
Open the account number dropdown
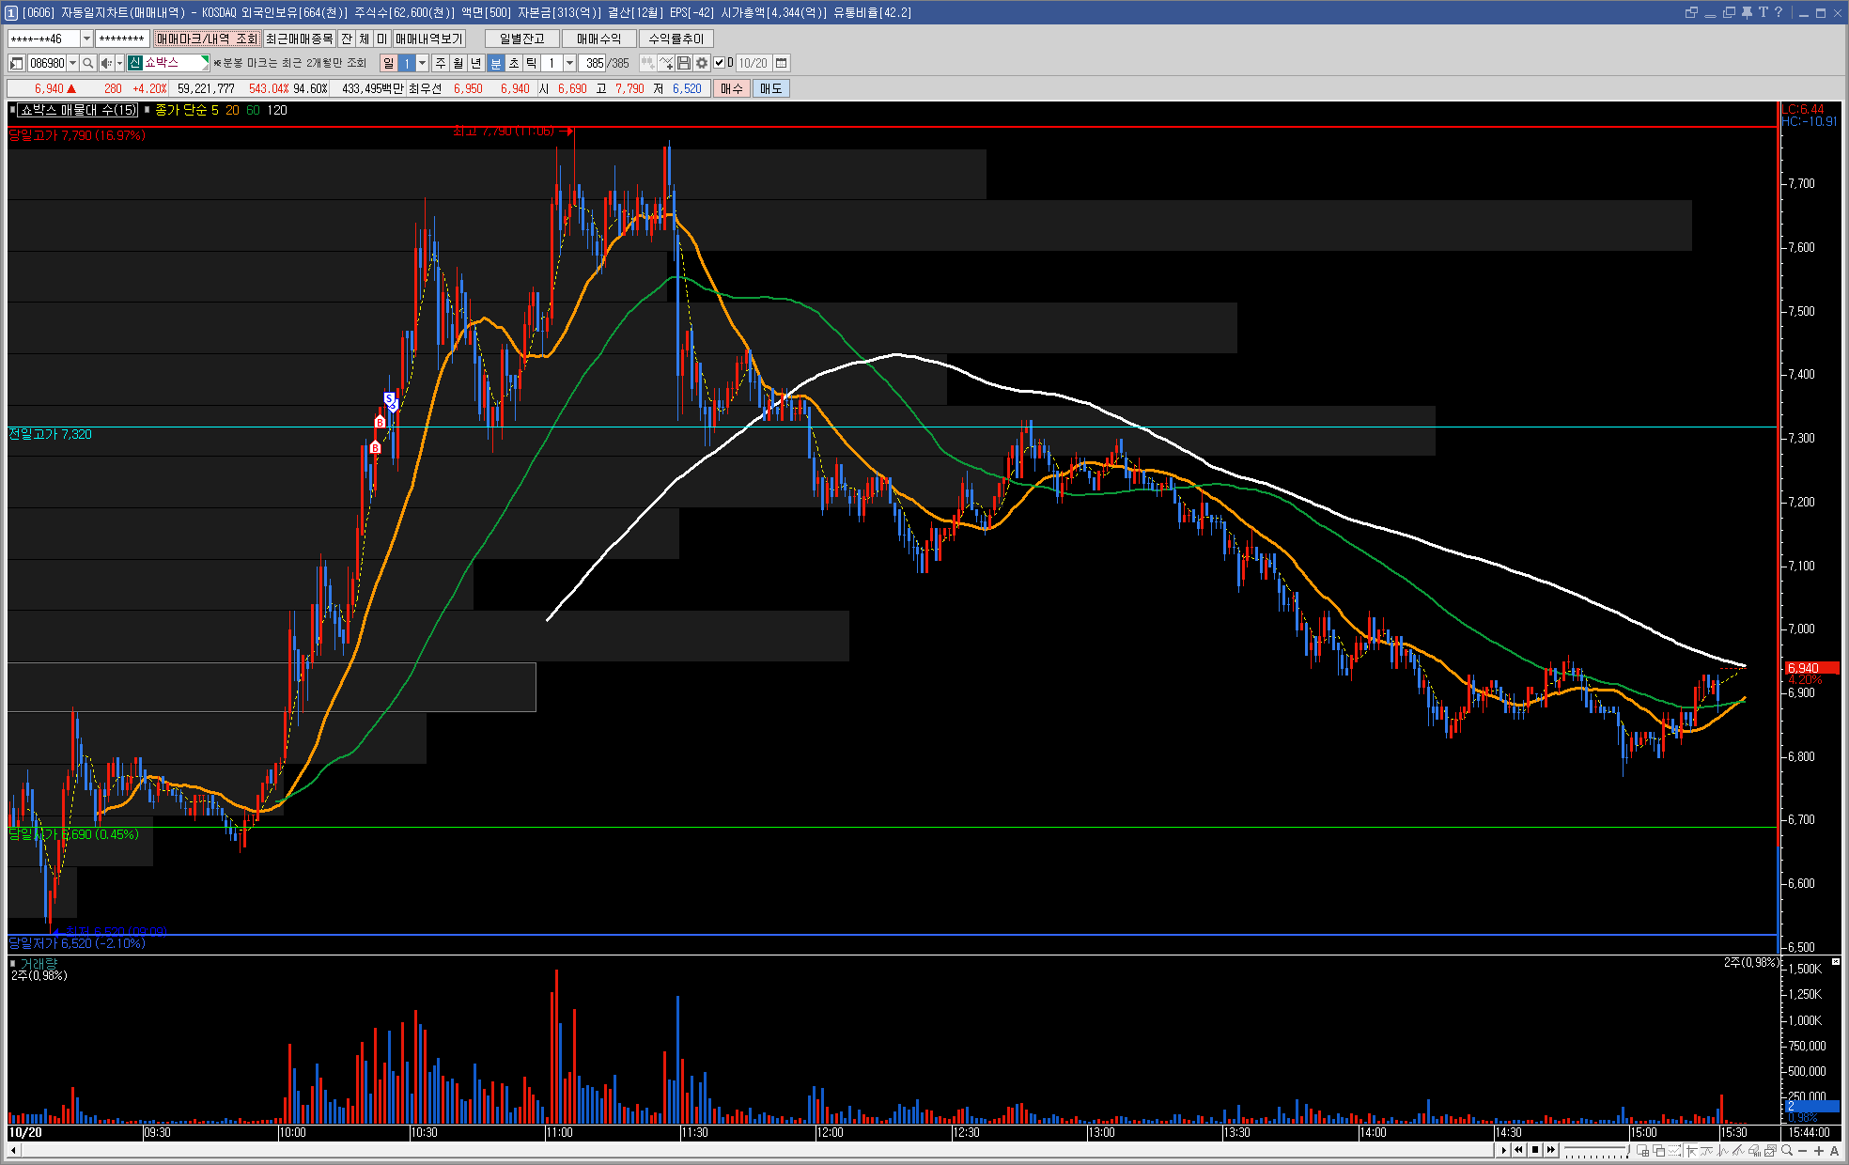point(86,39)
